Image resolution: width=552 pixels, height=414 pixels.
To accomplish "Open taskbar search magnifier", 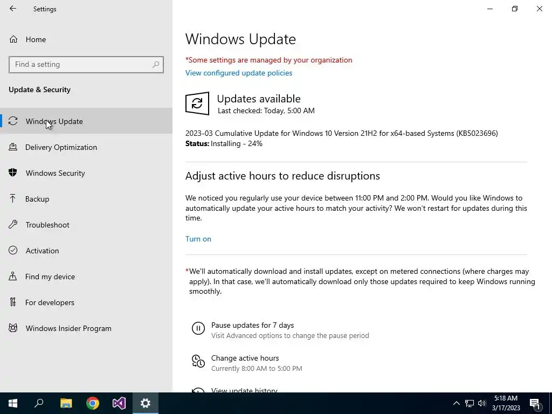I will tap(39, 403).
